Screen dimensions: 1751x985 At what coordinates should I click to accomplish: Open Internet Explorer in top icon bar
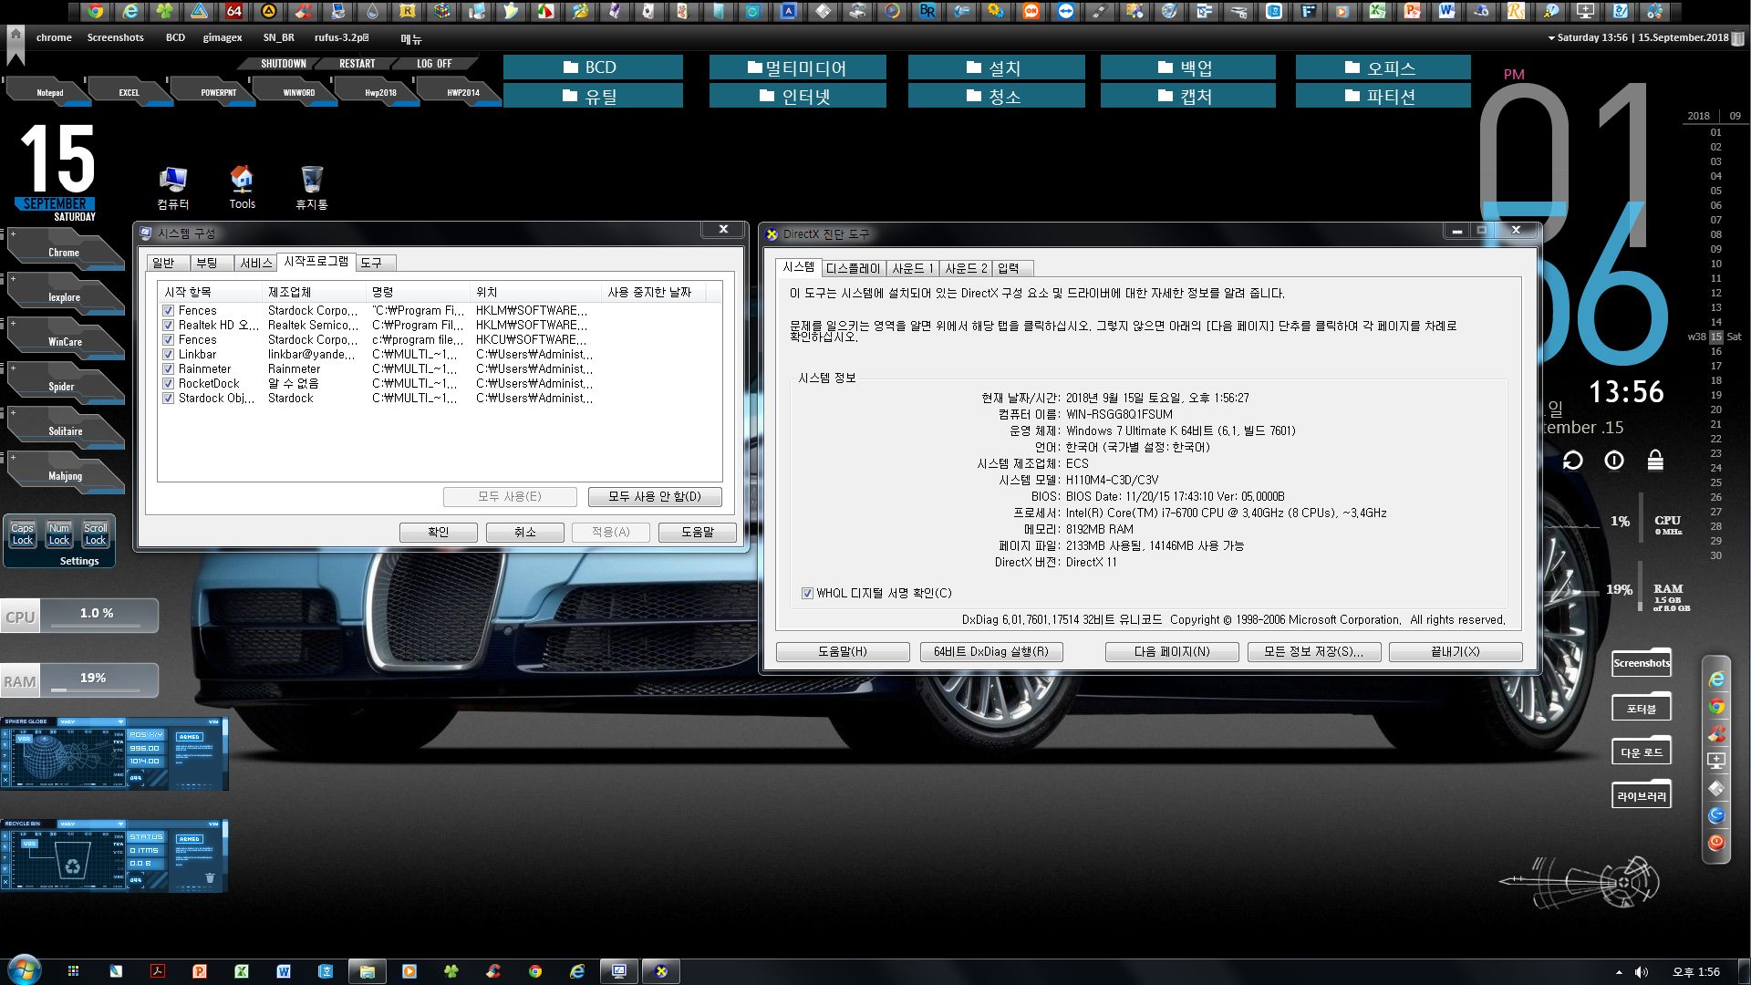(130, 12)
